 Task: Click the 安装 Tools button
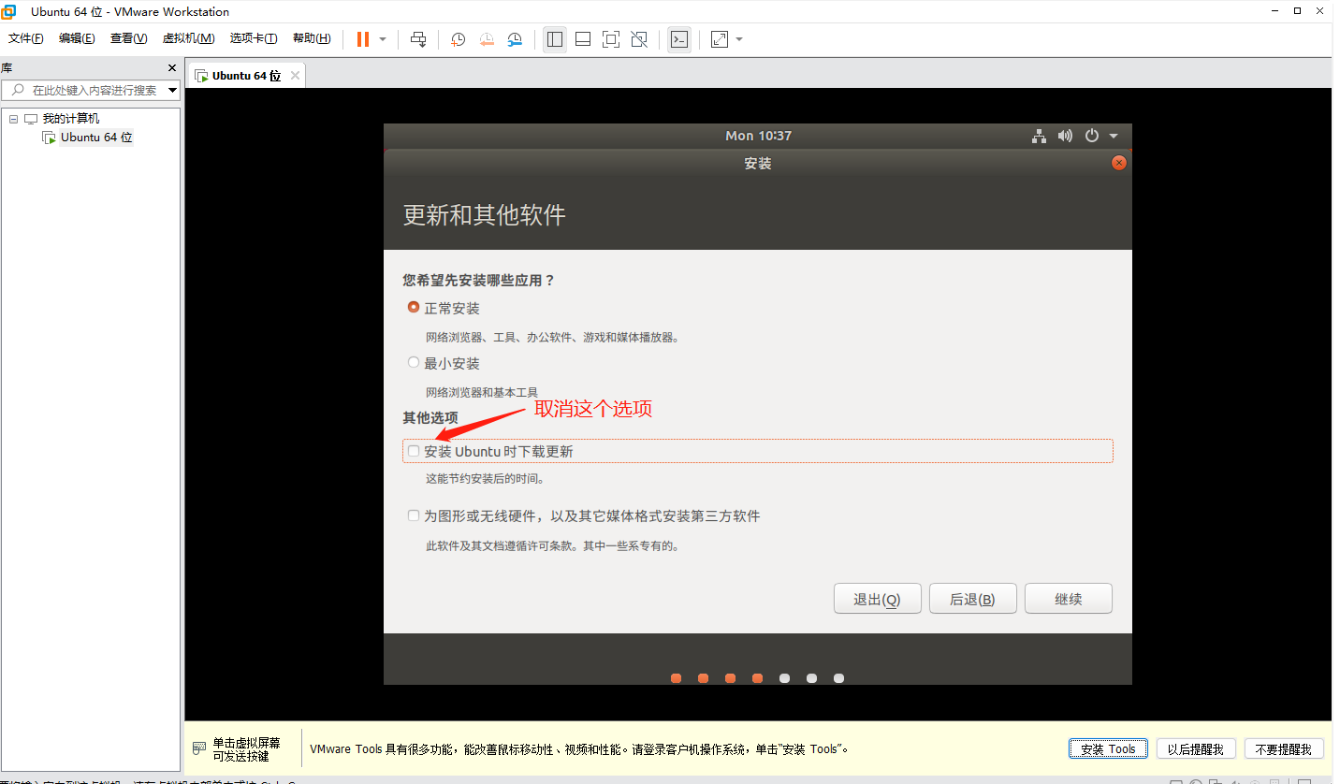[x=1107, y=748]
